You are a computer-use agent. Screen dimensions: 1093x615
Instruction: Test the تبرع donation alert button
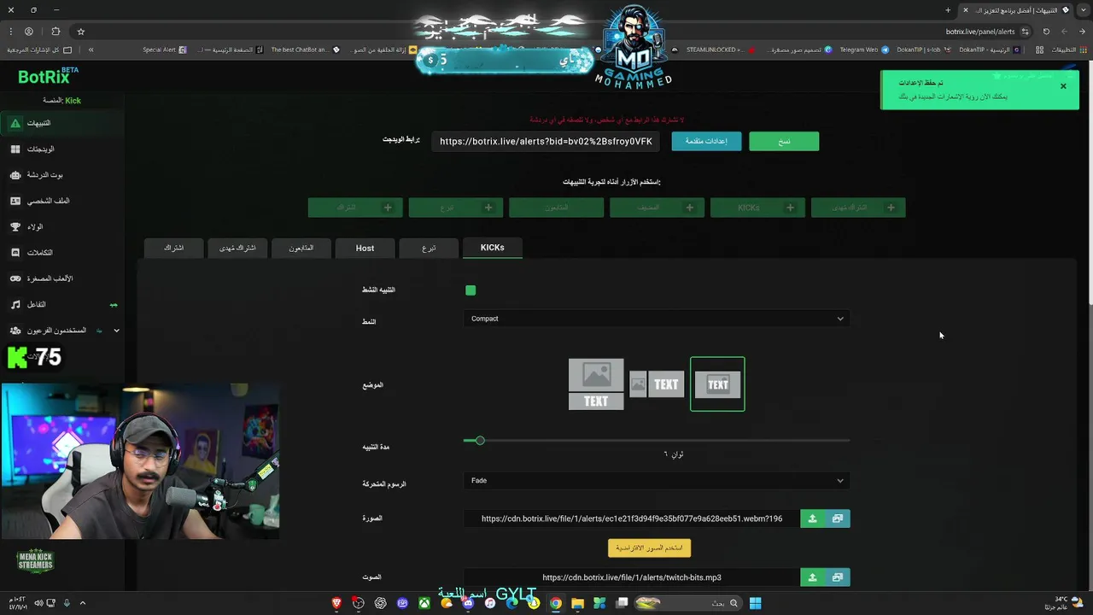click(x=456, y=208)
